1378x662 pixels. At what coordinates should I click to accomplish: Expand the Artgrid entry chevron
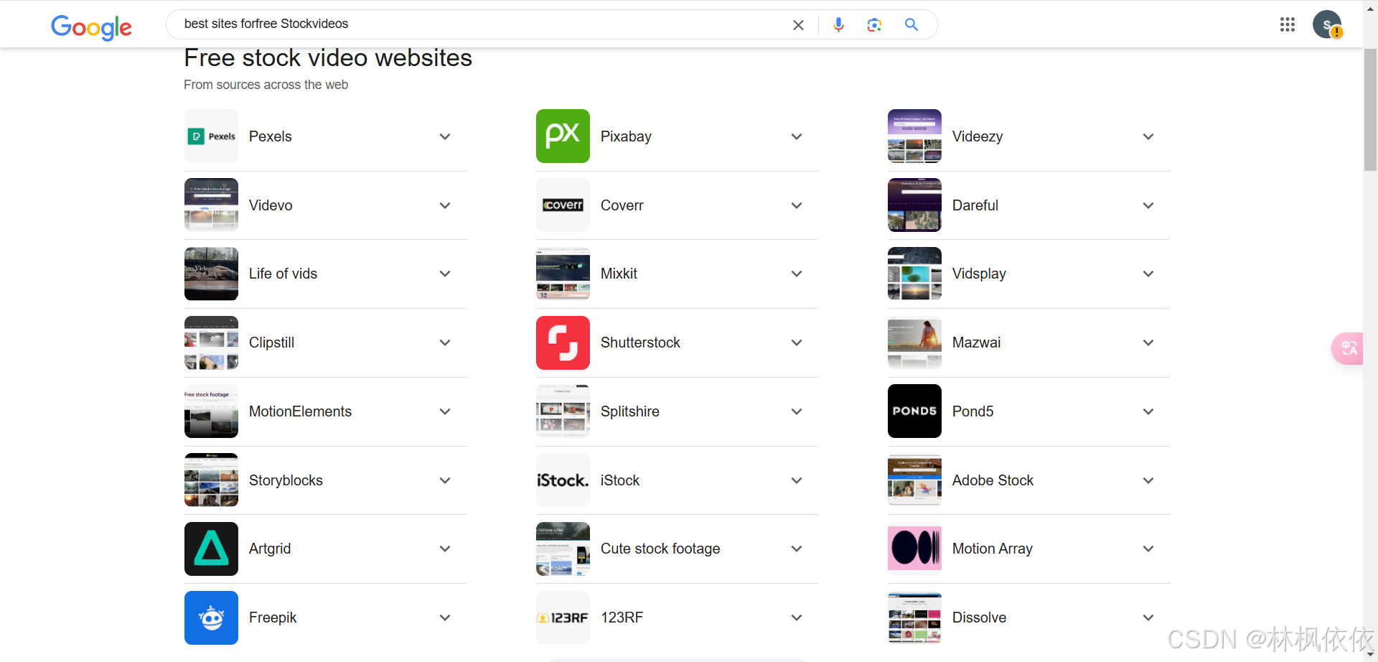[x=445, y=549]
